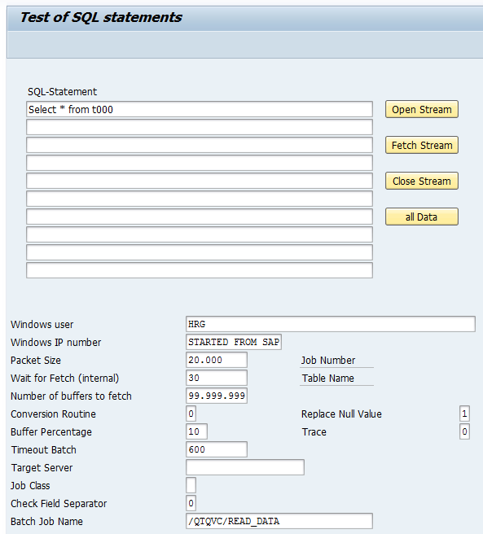Click the Close Stream button
Screen dimensions: 483x534
tap(422, 181)
